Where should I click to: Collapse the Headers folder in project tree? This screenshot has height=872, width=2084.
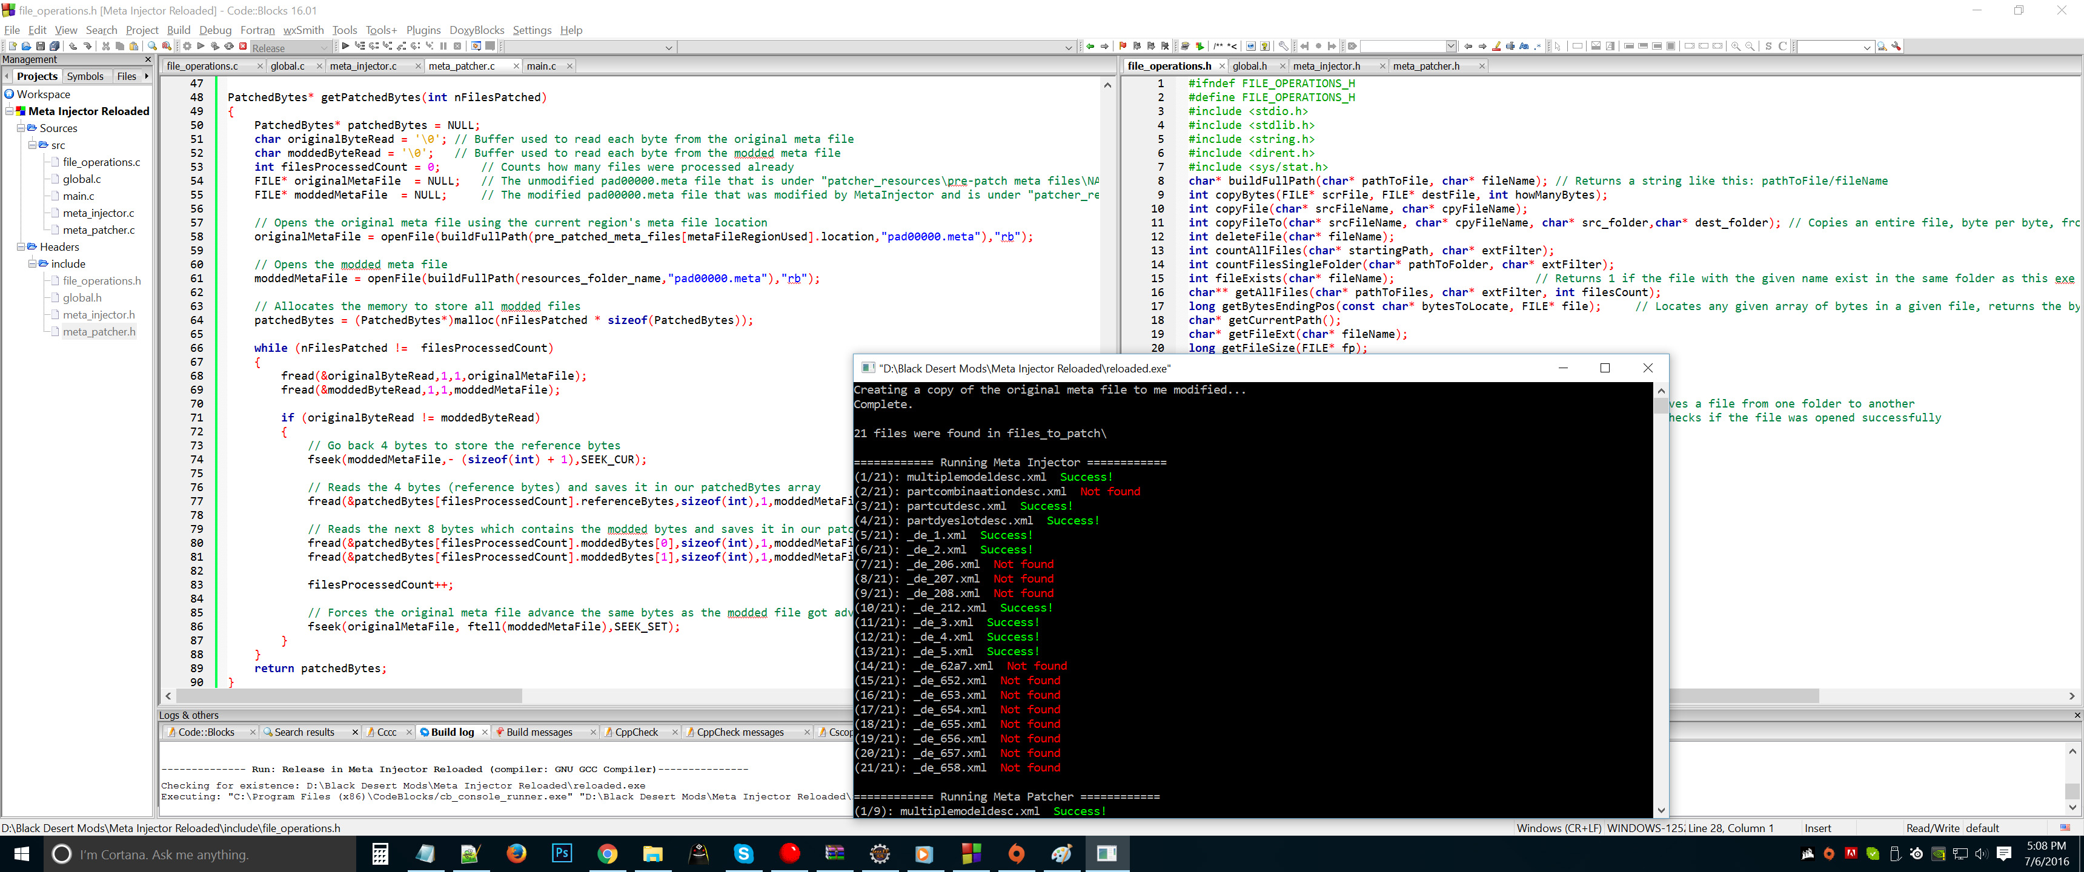click(x=21, y=246)
